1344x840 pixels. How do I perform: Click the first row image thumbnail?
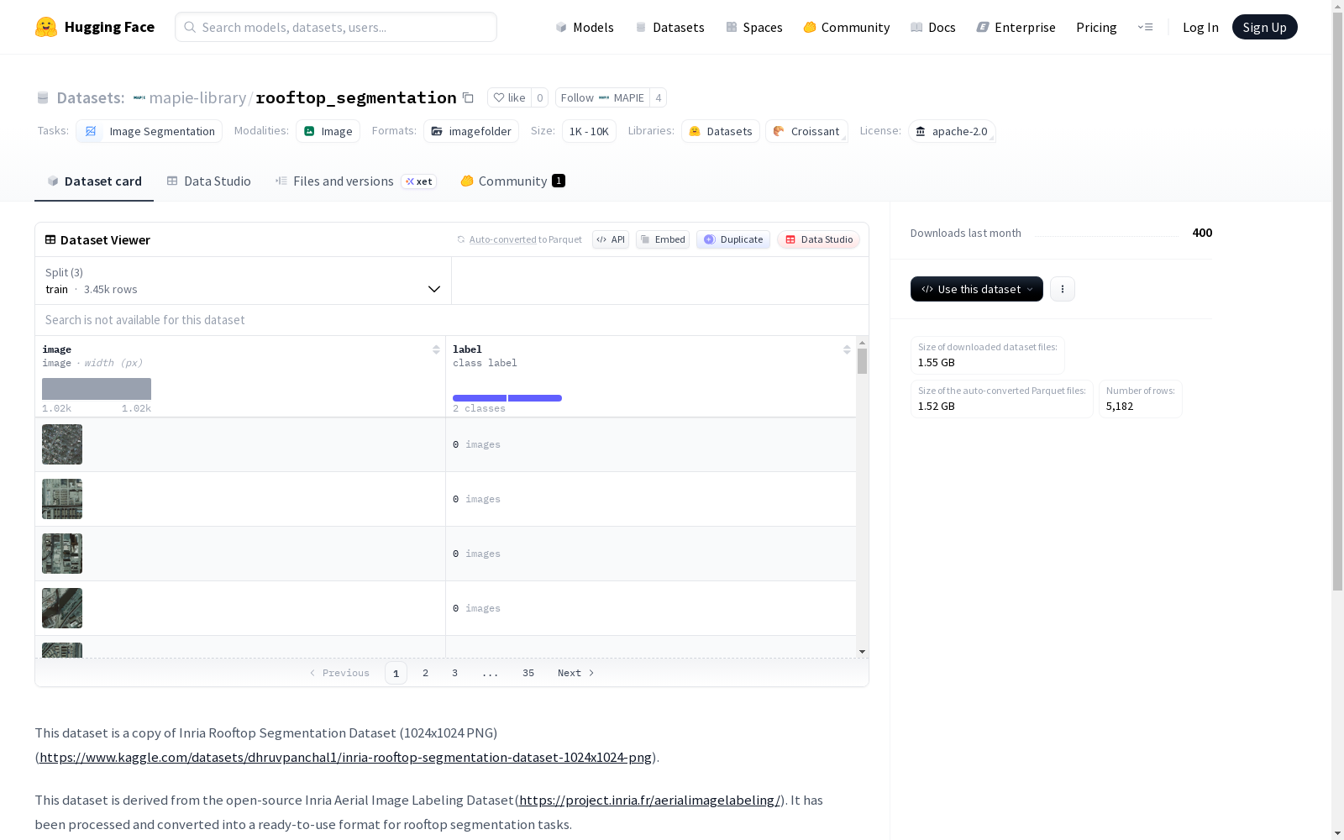[62, 444]
